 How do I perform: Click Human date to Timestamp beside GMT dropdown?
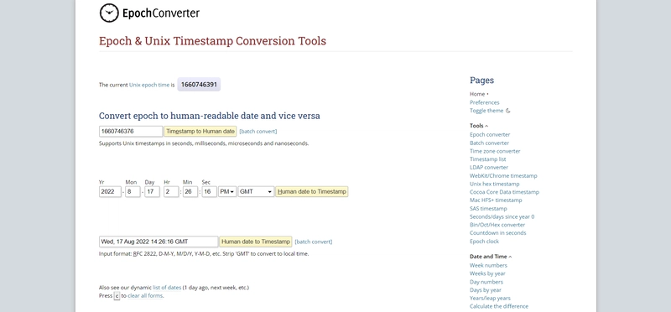311,192
